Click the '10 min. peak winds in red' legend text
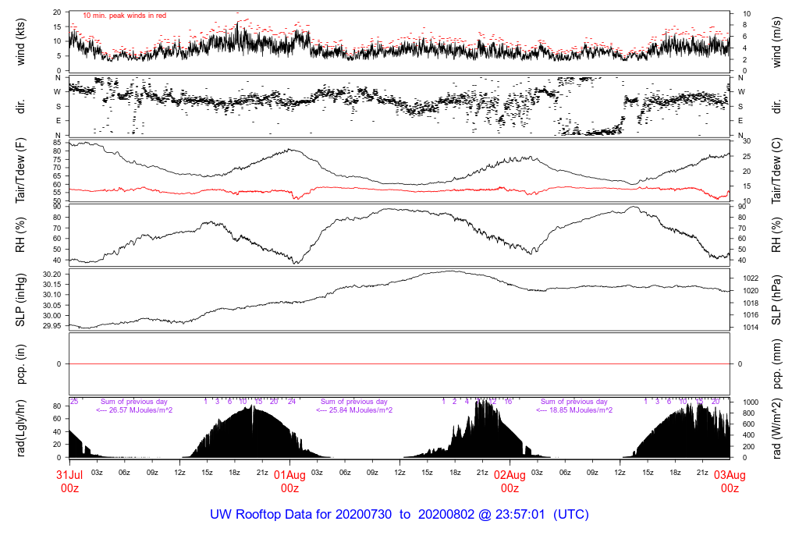799x546 pixels. click(124, 16)
